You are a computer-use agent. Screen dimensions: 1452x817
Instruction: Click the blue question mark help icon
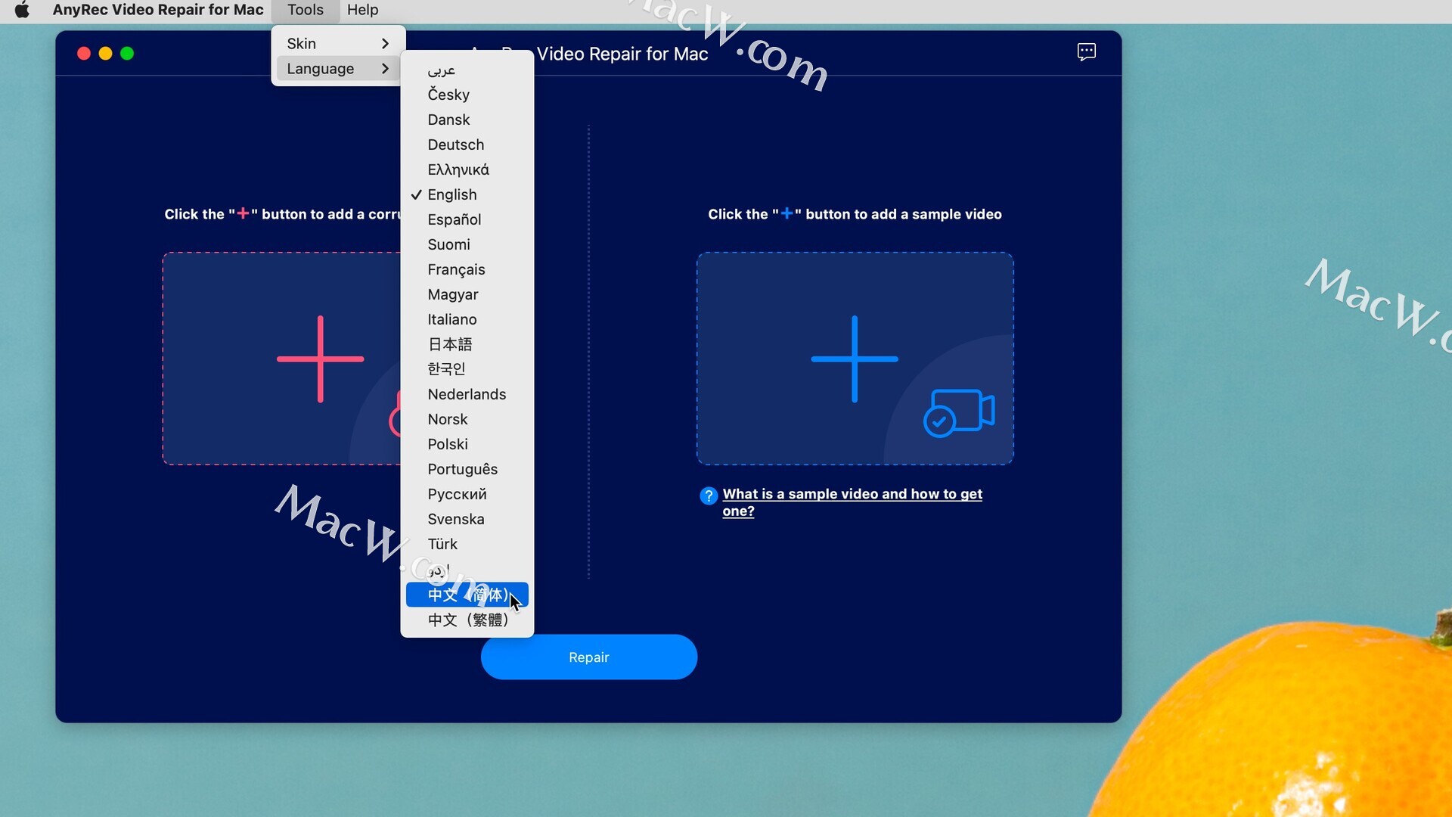point(709,495)
